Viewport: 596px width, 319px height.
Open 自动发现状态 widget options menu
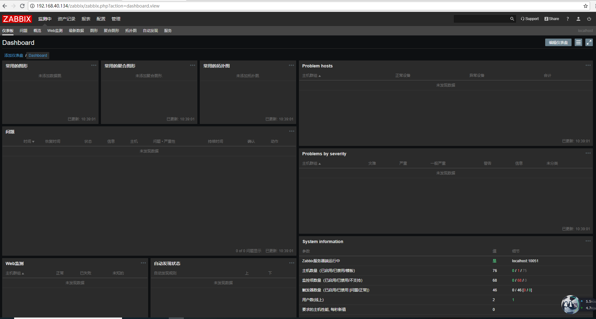coord(292,263)
